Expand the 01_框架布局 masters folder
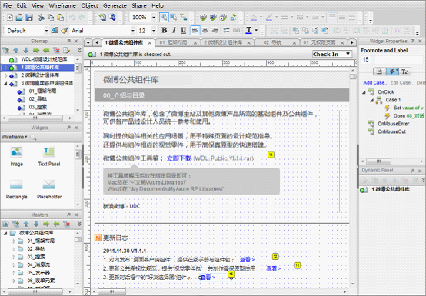 pos(14,241)
